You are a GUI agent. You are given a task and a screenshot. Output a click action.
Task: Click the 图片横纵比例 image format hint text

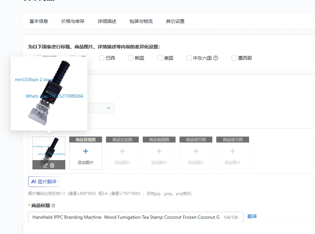(x=110, y=194)
